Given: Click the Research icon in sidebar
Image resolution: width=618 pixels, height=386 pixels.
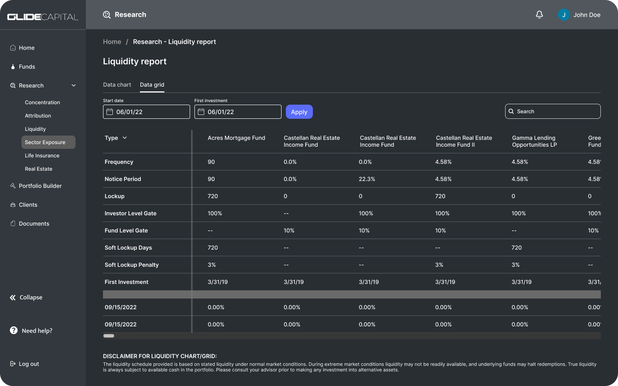Looking at the screenshot, I should pos(13,85).
